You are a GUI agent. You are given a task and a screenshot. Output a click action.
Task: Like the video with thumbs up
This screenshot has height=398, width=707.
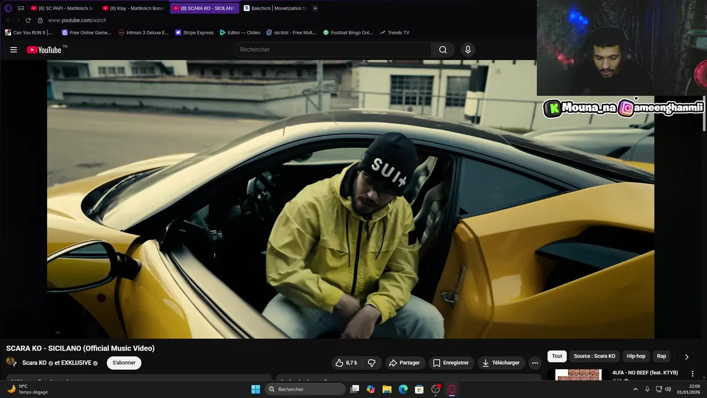point(340,363)
